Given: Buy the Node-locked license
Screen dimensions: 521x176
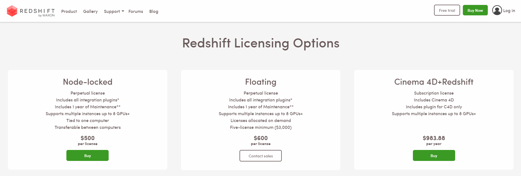Looking at the screenshot, I should (x=87, y=155).
